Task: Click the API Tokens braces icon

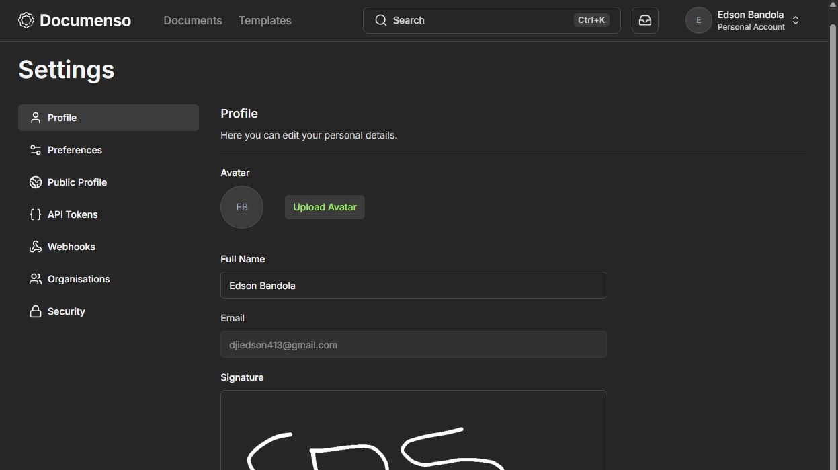Action: click(x=36, y=214)
